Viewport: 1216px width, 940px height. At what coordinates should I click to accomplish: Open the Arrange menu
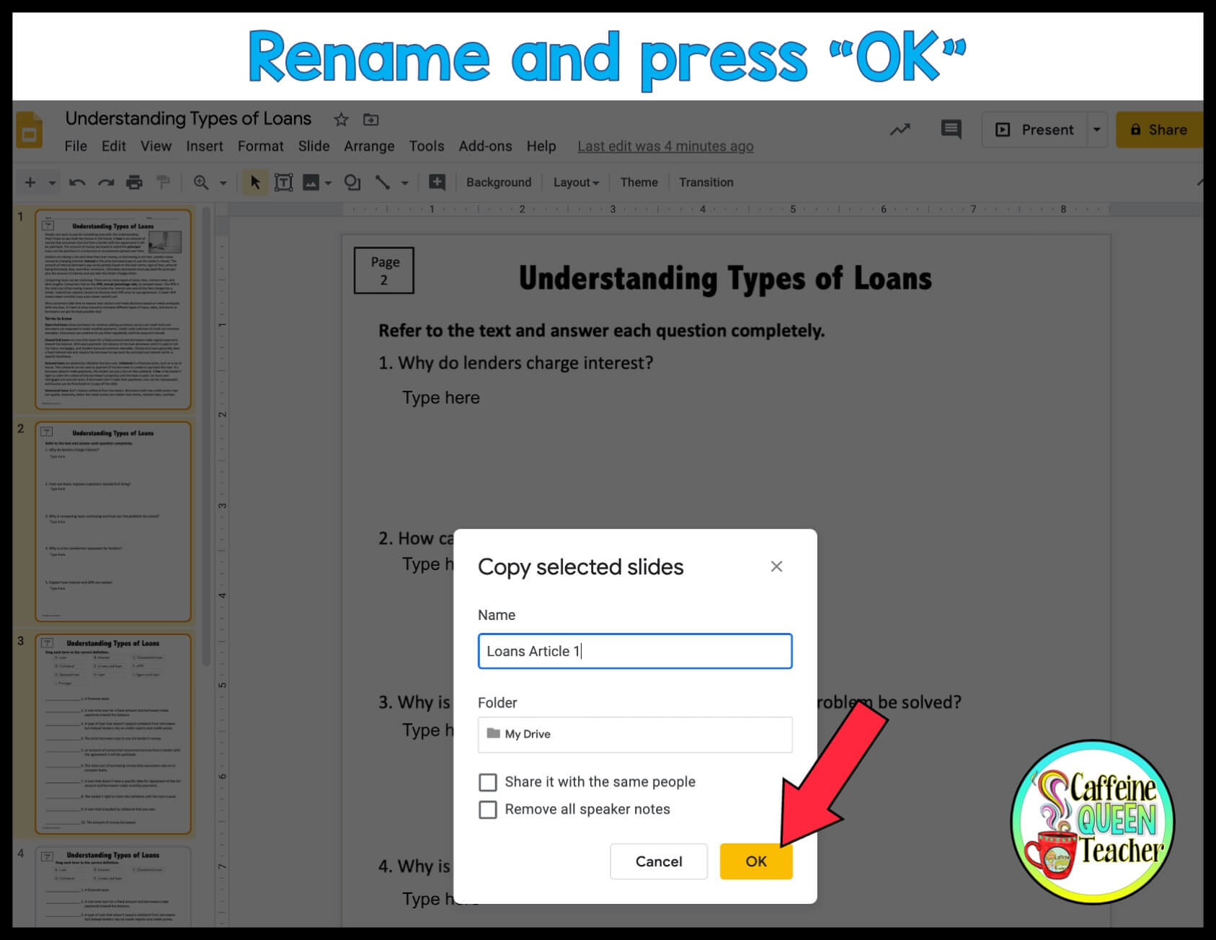click(369, 146)
